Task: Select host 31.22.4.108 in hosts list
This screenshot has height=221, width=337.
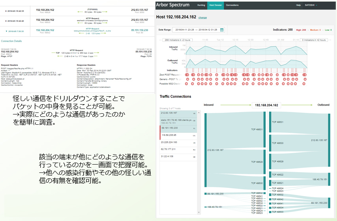Action: coord(178,157)
